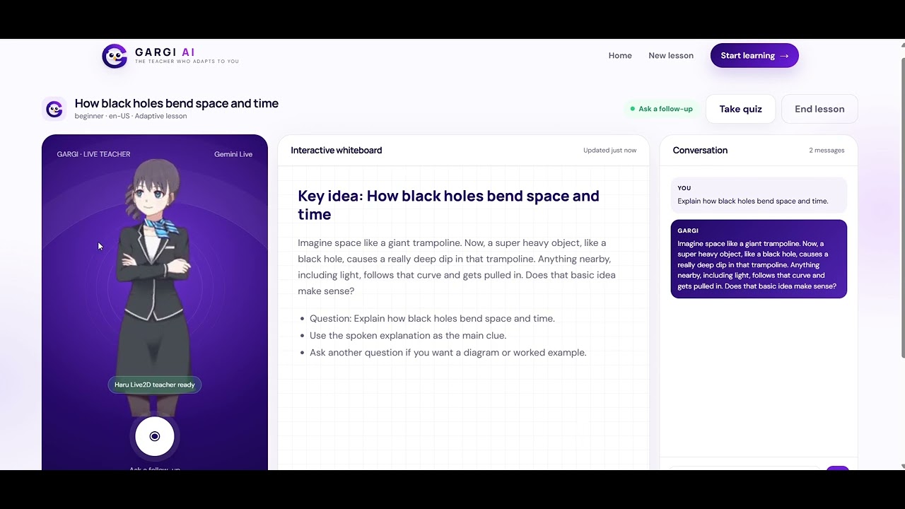This screenshot has width=905, height=509.
Task: Click the Start learning button
Action: pos(754,56)
